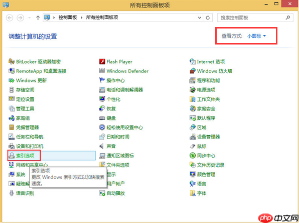Click the Windows Defender icon
This screenshot has height=223, width=299.
pos(102,71)
